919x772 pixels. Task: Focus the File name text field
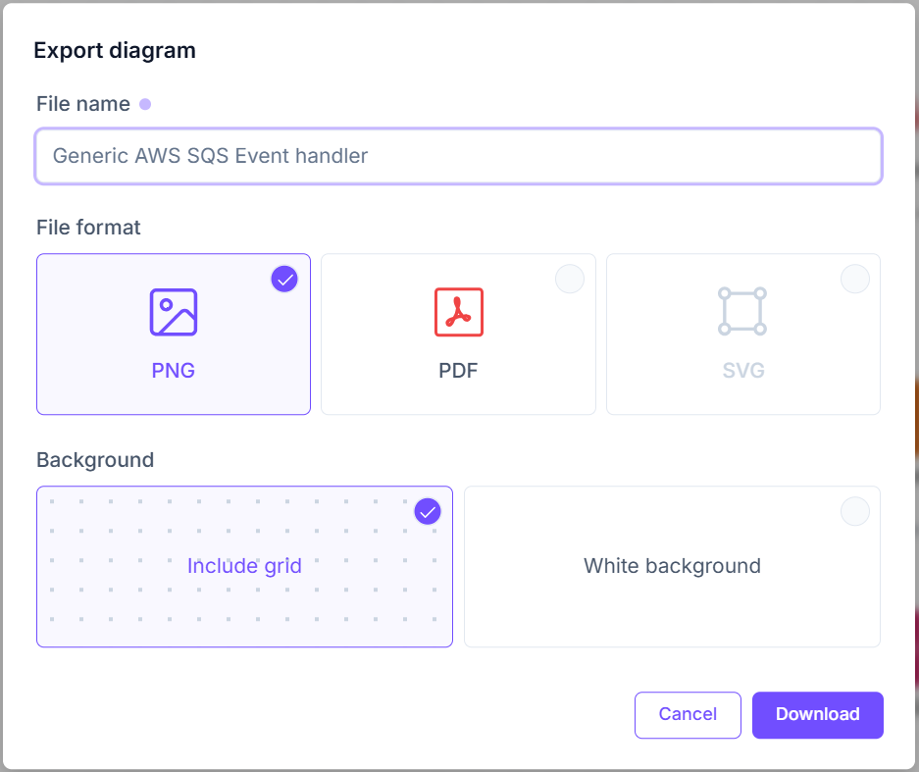pos(458,156)
